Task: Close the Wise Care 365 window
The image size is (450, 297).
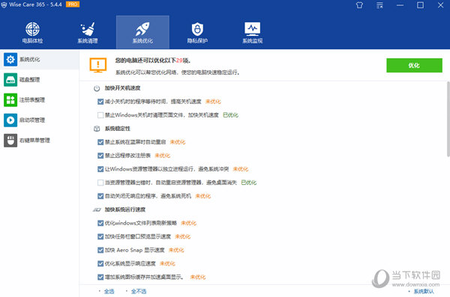Action: (x=440, y=5)
